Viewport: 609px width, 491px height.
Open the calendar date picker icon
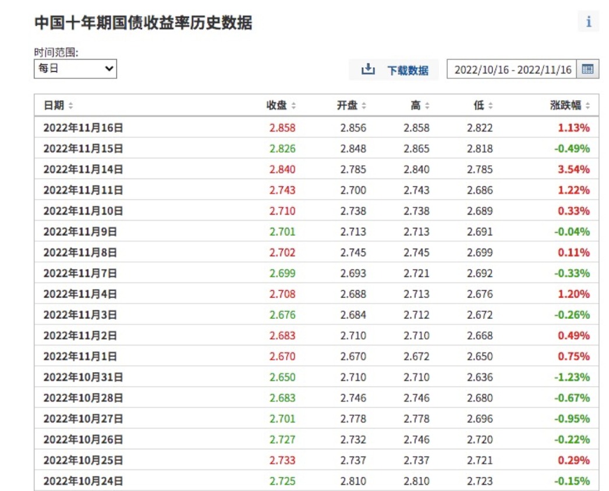(x=587, y=69)
